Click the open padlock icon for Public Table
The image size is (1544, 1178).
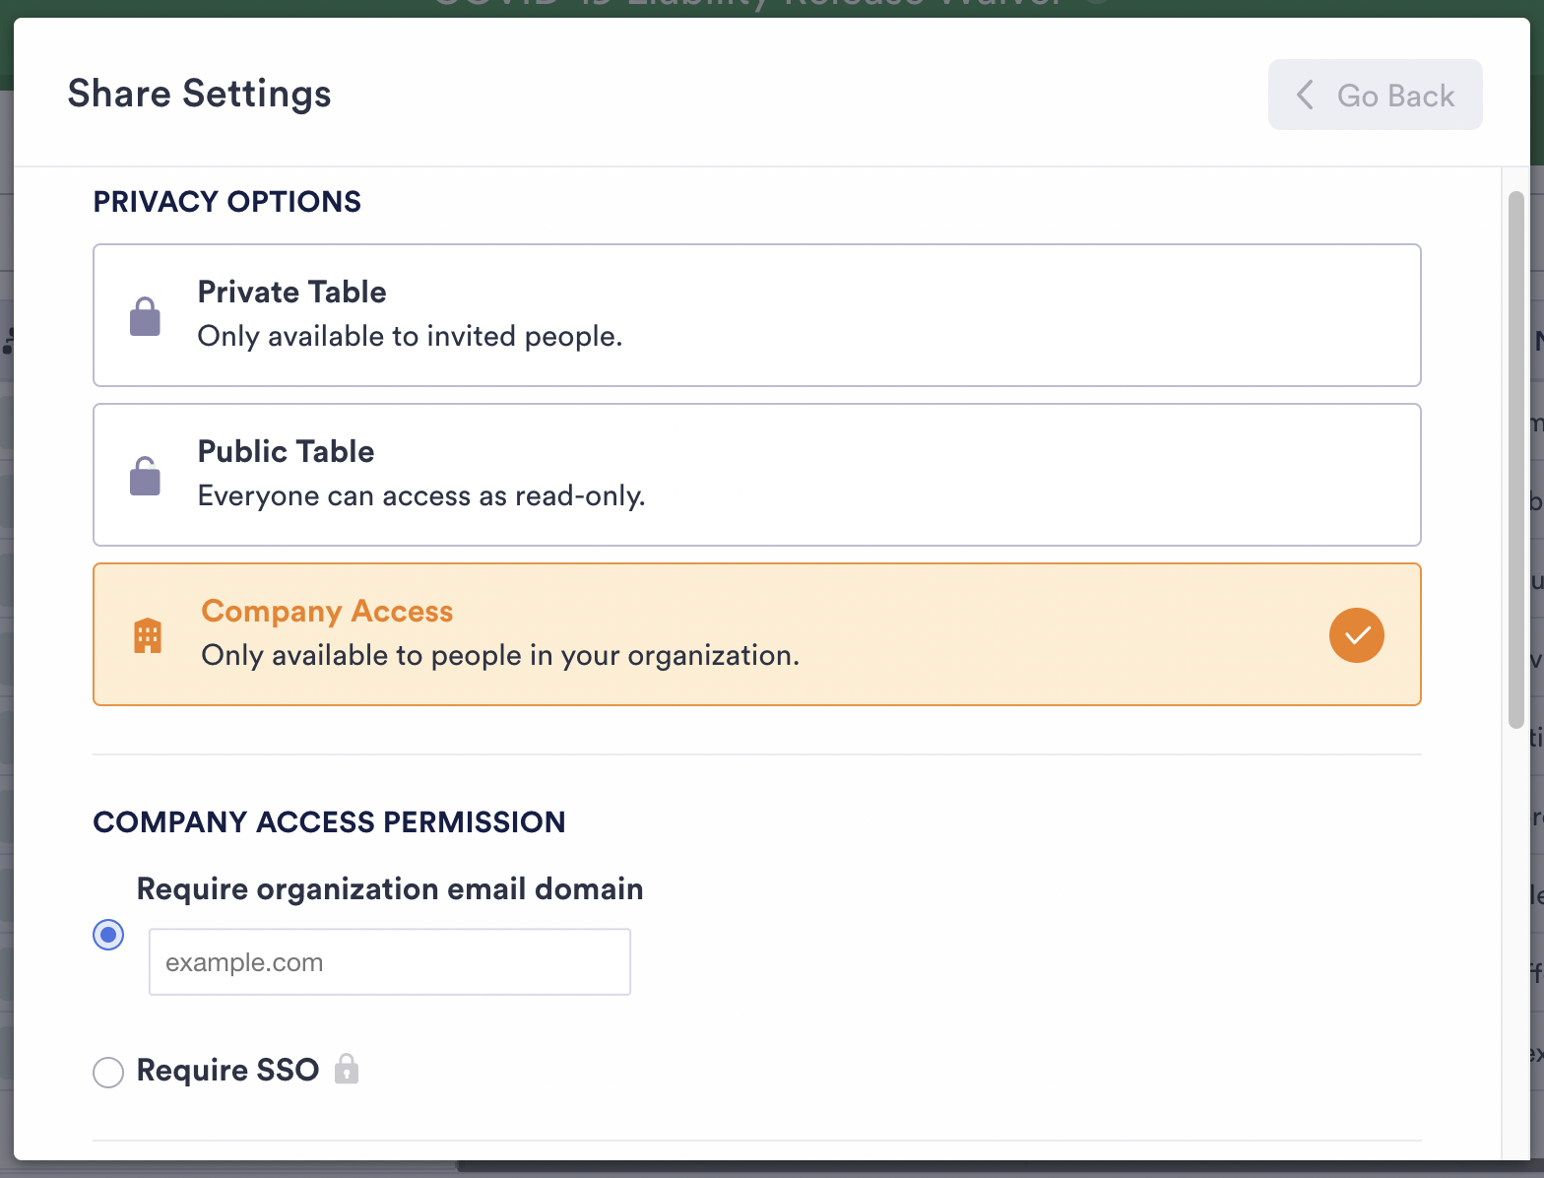point(145,476)
